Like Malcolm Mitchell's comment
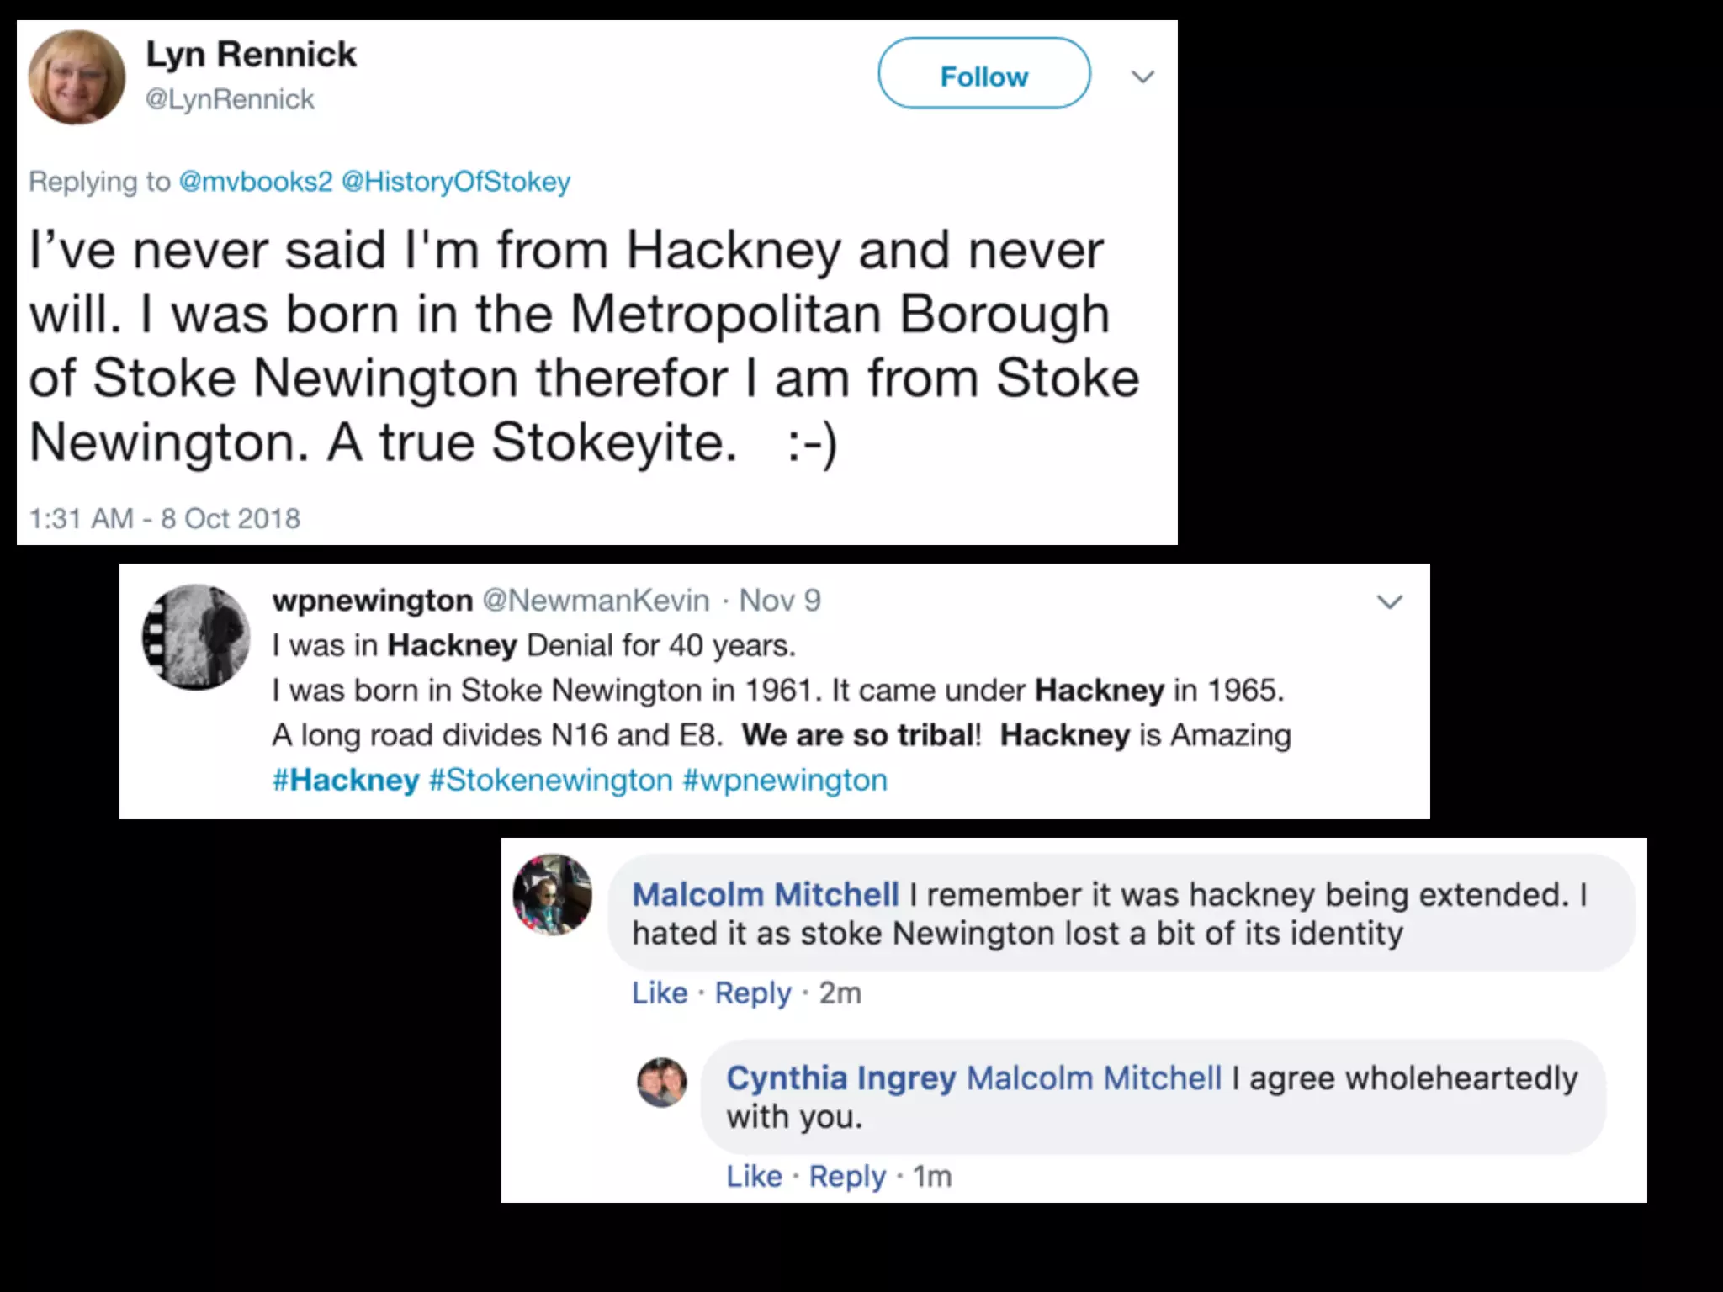Viewport: 1723px width, 1292px height. click(660, 993)
